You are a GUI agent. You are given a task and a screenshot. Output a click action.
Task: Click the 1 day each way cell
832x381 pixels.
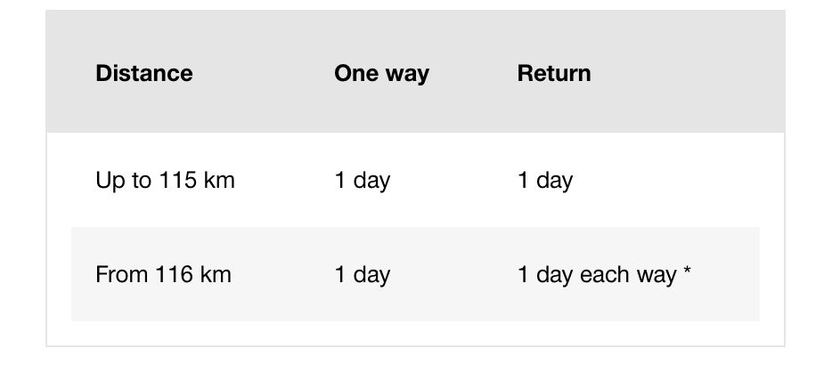tap(604, 274)
